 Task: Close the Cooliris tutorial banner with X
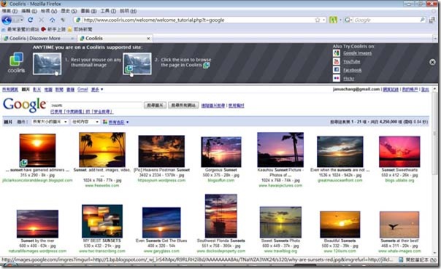(x=432, y=62)
